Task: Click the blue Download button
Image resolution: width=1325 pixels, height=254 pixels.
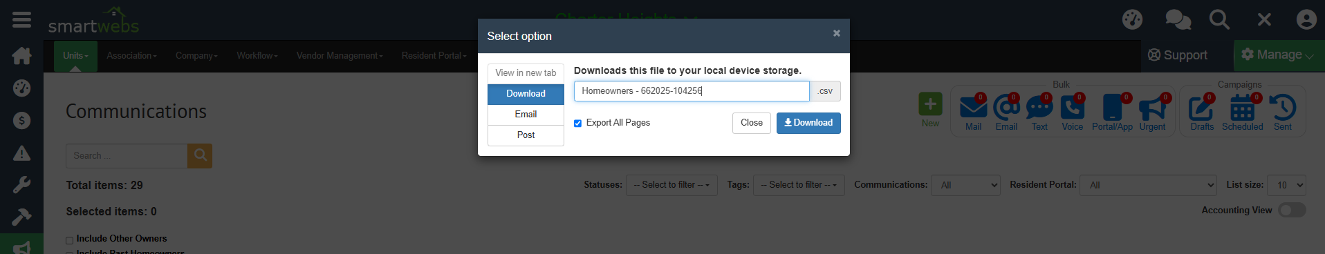Action: (x=808, y=123)
